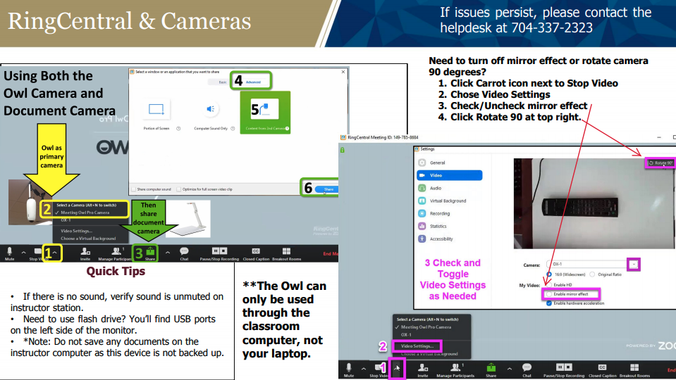Viewport: 676px width, 380px height.
Task: Open Manage Participants in left meeting toolbar
Action: tap(115, 253)
